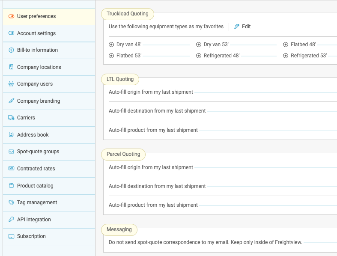This screenshot has width=337, height=256.
Task: Click the key icon for API integration
Action: click(11, 220)
